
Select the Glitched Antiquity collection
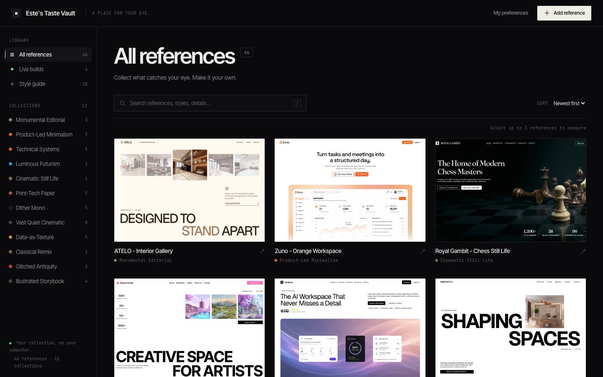(49, 266)
